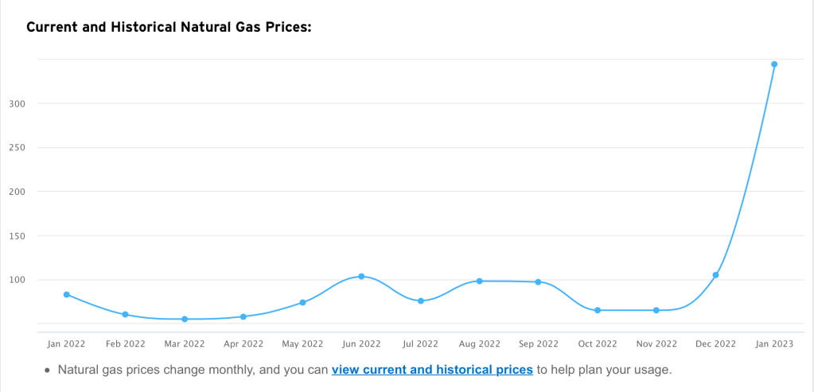Click the Jan 2023 spike data point
Screen dimensions: 814x392
[x=774, y=64]
